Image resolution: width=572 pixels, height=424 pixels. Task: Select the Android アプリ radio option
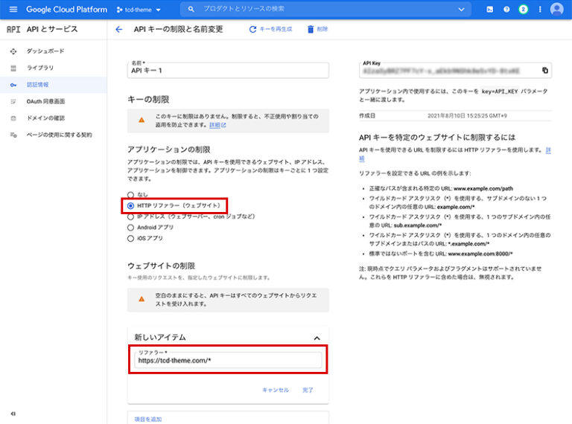(130, 228)
